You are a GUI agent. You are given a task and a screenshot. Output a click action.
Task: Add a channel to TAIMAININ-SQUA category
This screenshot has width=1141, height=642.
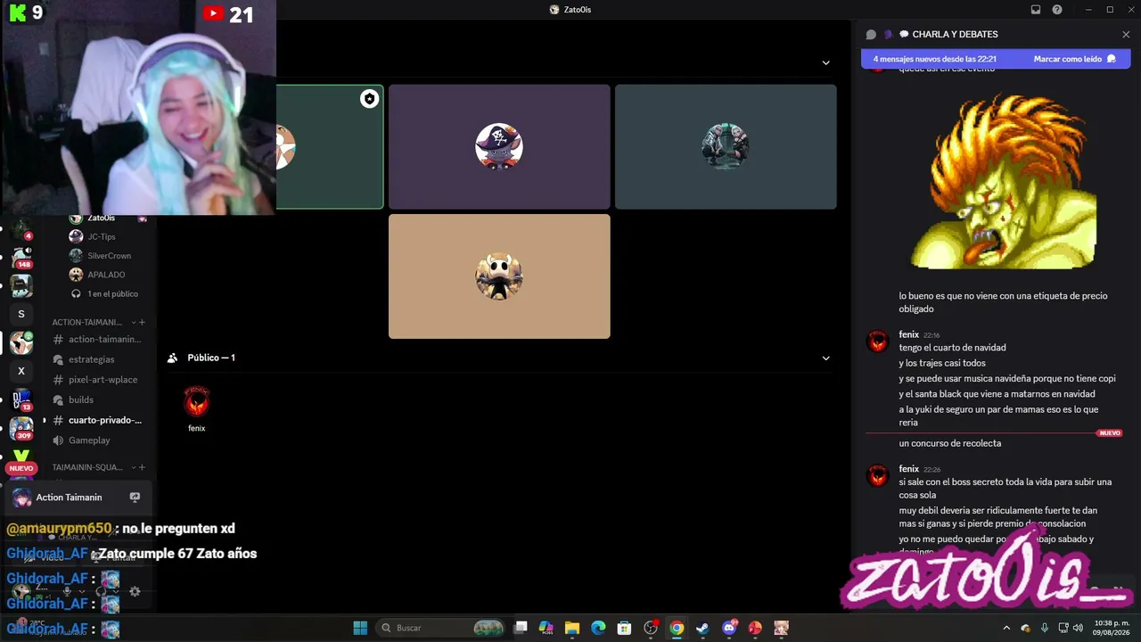tap(143, 467)
